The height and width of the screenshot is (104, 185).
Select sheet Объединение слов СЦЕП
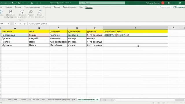click(89, 100)
